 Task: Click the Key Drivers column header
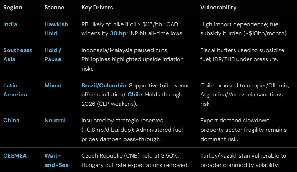97,7
